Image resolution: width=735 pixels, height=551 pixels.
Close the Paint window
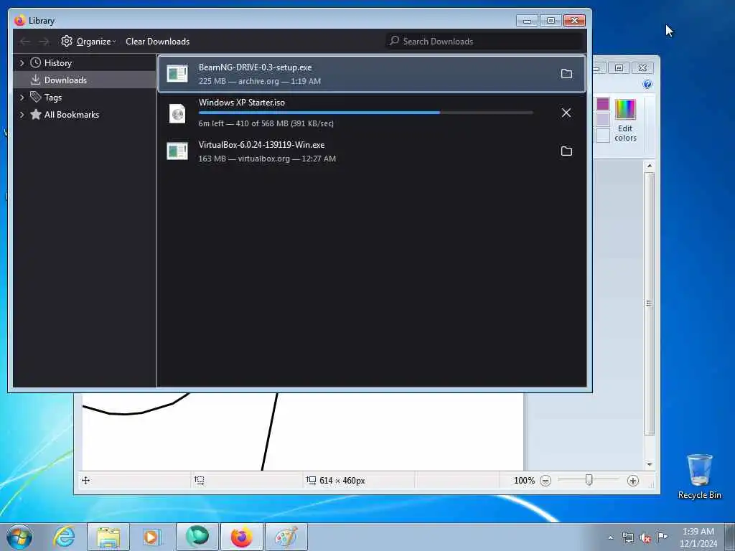click(642, 68)
